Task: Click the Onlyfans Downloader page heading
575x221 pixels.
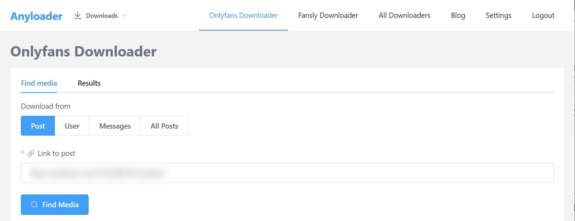Action: (x=84, y=52)
